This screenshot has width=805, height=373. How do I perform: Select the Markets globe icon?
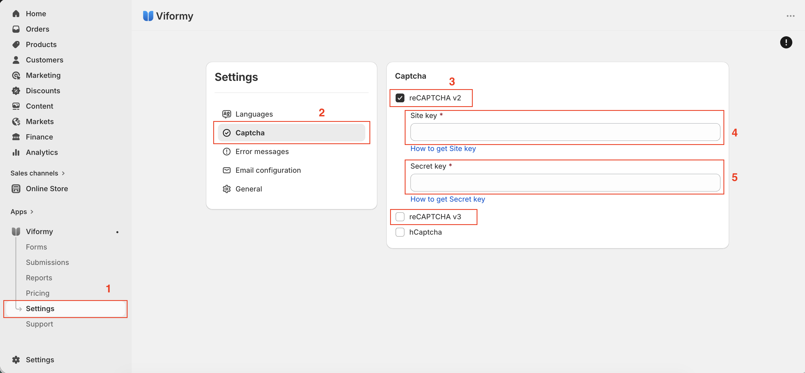[16, 121]
